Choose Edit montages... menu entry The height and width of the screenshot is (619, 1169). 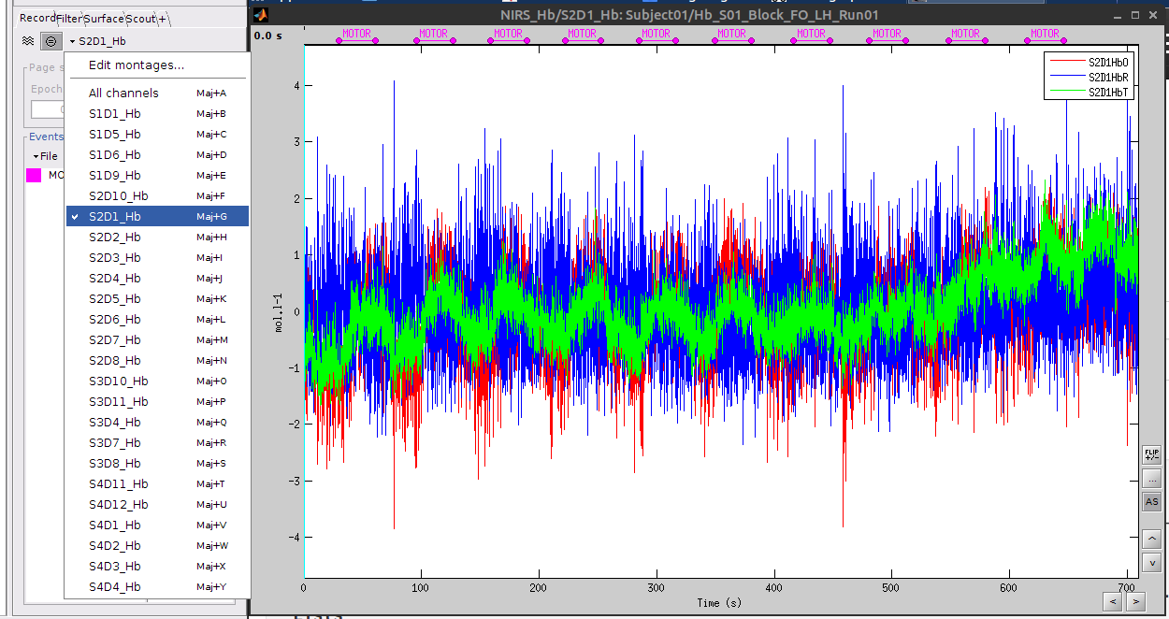(x=157, y=65)
